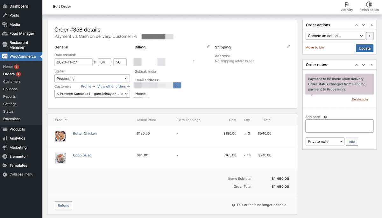Open the Cobb Salad product link
Image resolution: width=382 pixels, height=218 pixels.
click(82, 155)
